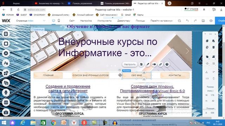Image resolution: width=225 pixels, height=126 pixels.
Task: Click Copy icon in the editor toolbox
Action: [207, 41]
